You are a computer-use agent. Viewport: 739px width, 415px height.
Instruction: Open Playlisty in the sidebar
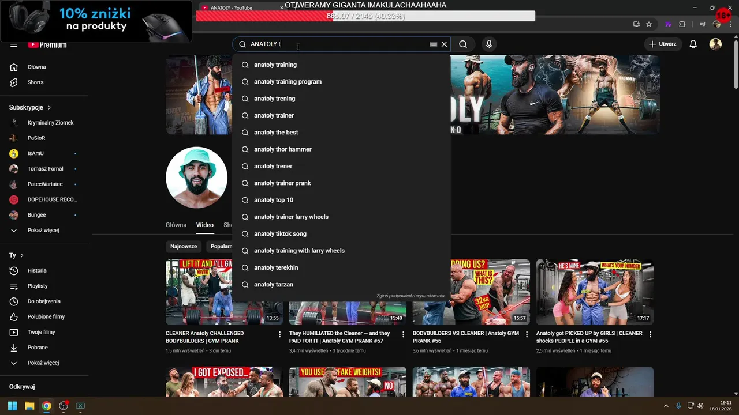[x=45, y=286]
